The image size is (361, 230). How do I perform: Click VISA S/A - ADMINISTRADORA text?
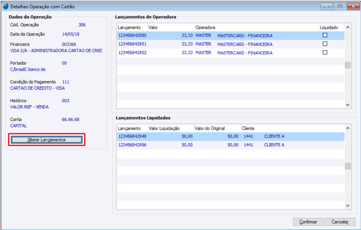pos(56,50)
